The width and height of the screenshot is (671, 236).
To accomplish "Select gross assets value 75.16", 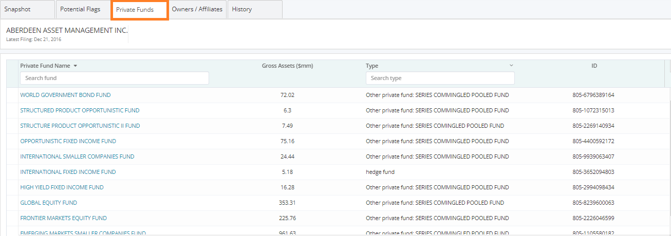I will 287,141.
